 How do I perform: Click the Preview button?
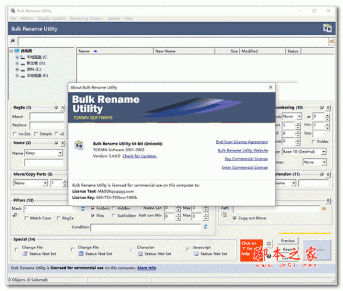click(x=288, y=241)
